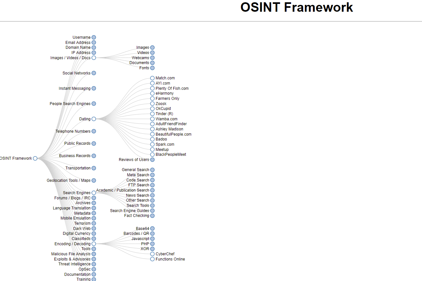
Task: Collapse the Search Engines node
Action: 94,193
